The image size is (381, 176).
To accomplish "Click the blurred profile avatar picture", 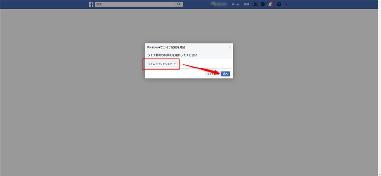I will (x=213, y=4).
